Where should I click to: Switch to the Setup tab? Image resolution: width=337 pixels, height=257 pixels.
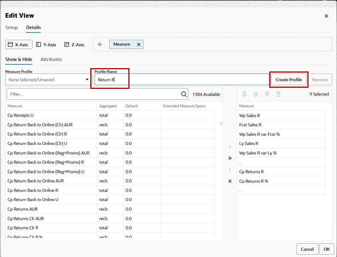tap(11, 27)
